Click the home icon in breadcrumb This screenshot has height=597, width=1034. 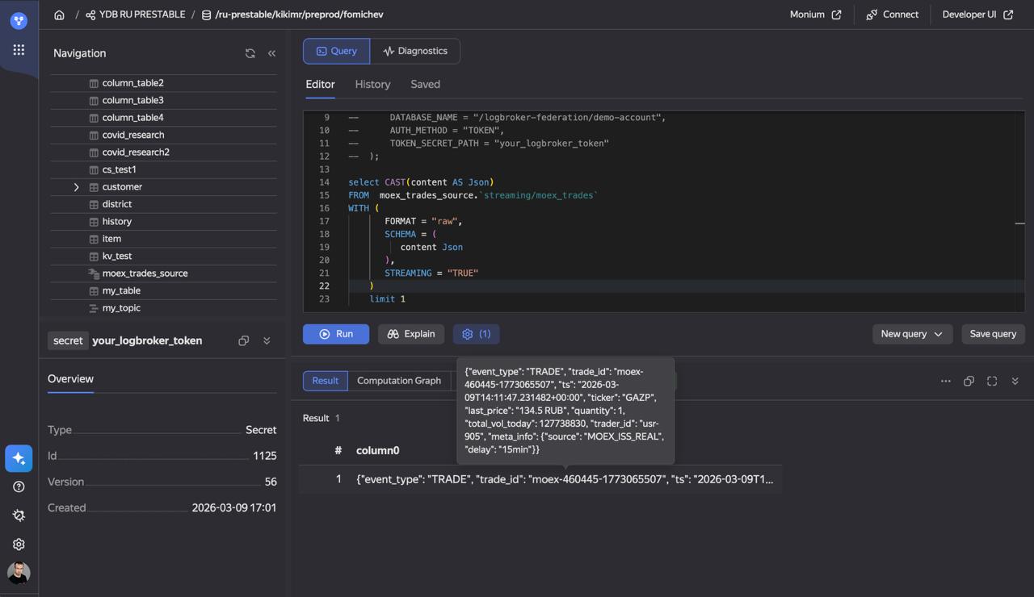(59, 15)
